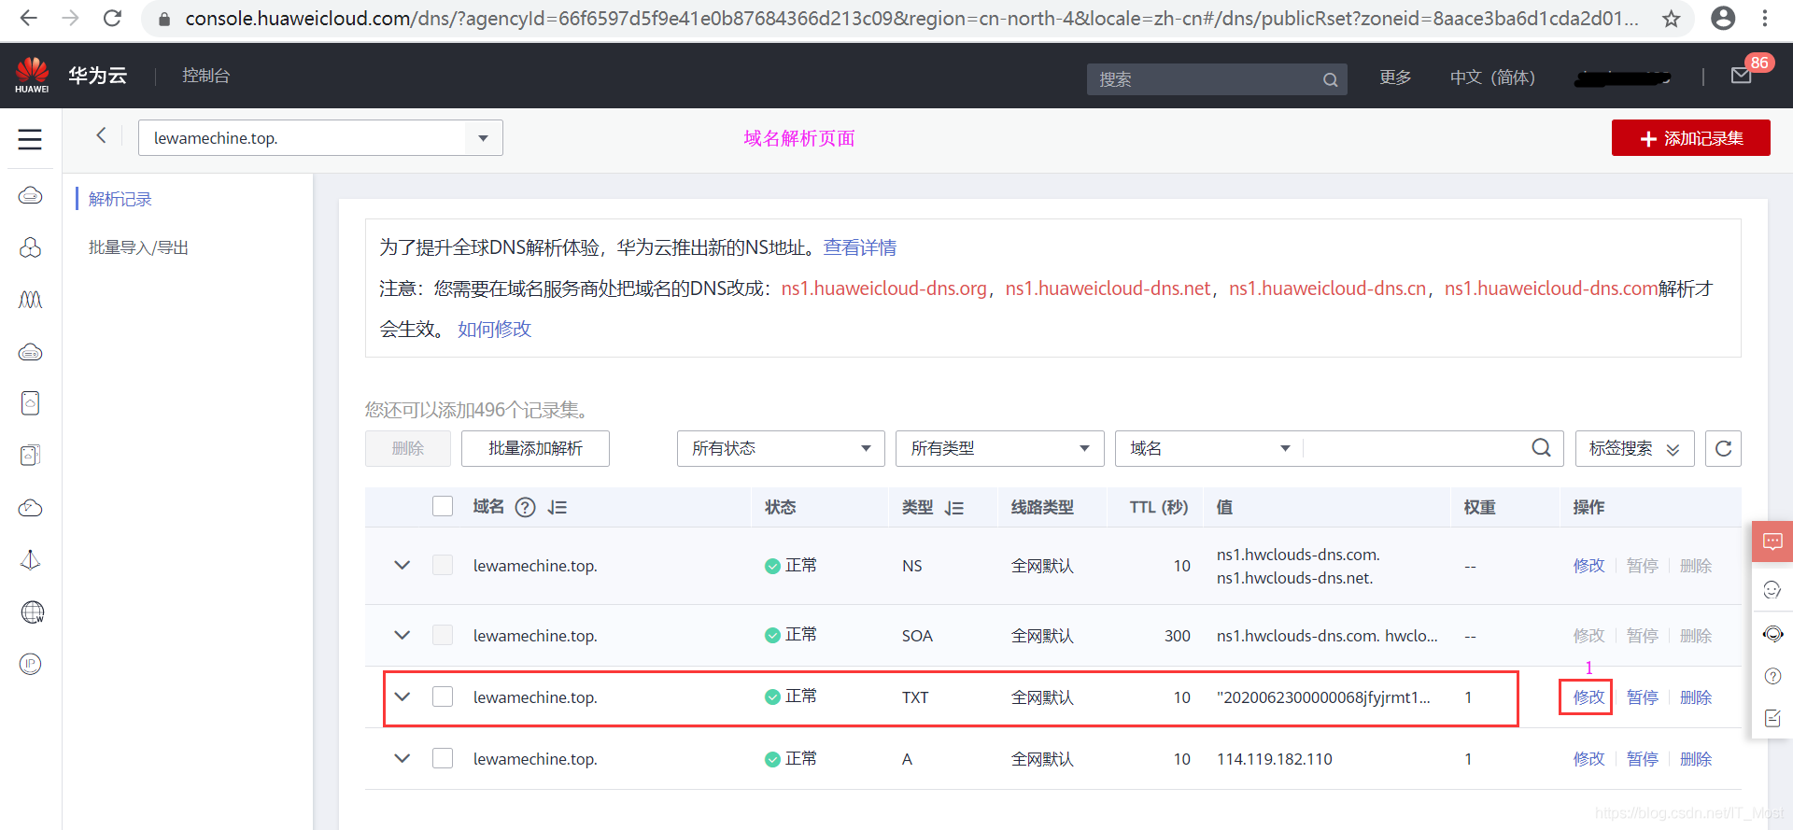Click the edit note floating icon
Viewport: 1793px width, 830px height.
click(1772, 718)
